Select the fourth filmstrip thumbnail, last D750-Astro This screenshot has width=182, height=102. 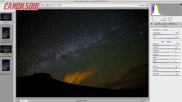[x=6, y=65]
